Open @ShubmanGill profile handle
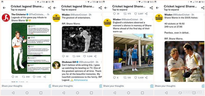Viewport: 205px width, 96px height. (x=86, y=62)
